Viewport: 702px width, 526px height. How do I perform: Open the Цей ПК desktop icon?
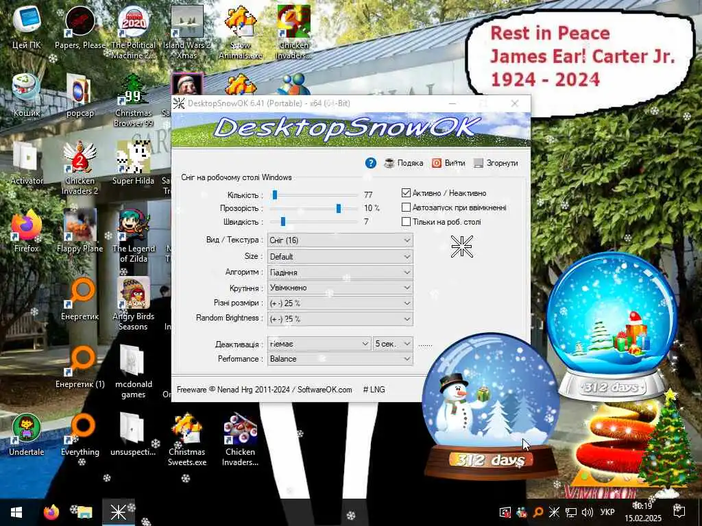point(27,27)
